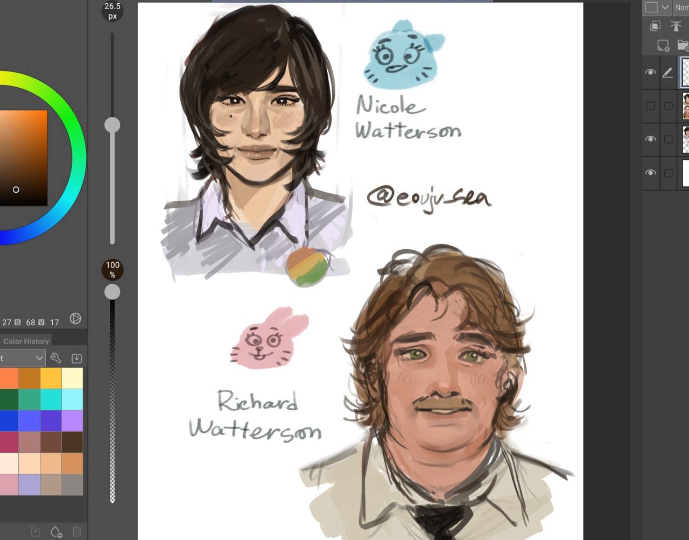Pick the soft pink swatch
The image size is (689, 540).
9,485
